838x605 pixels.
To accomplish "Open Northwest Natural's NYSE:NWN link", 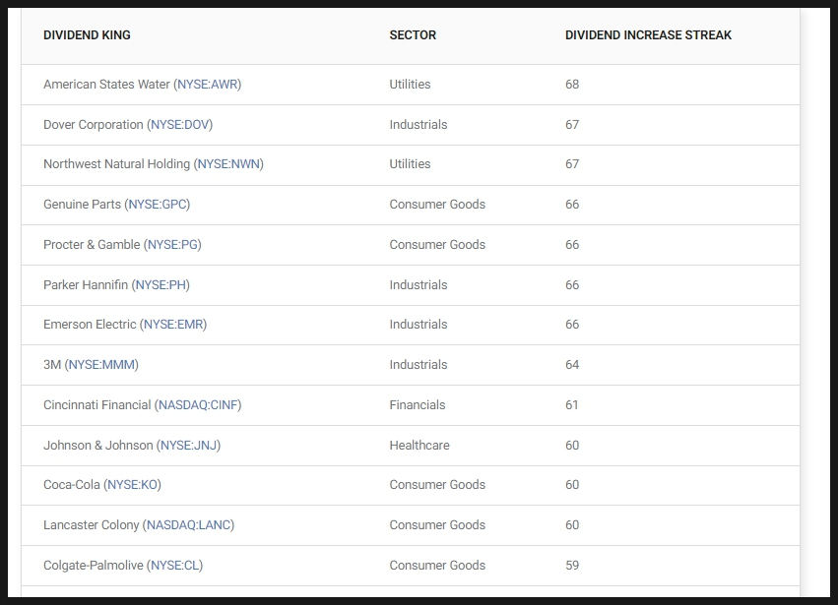I will click(228, 164).
